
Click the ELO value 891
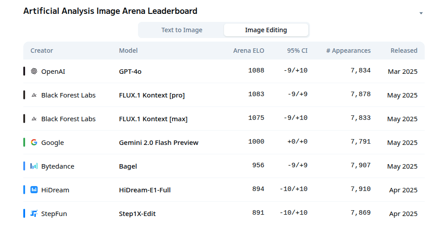(259, 212)
